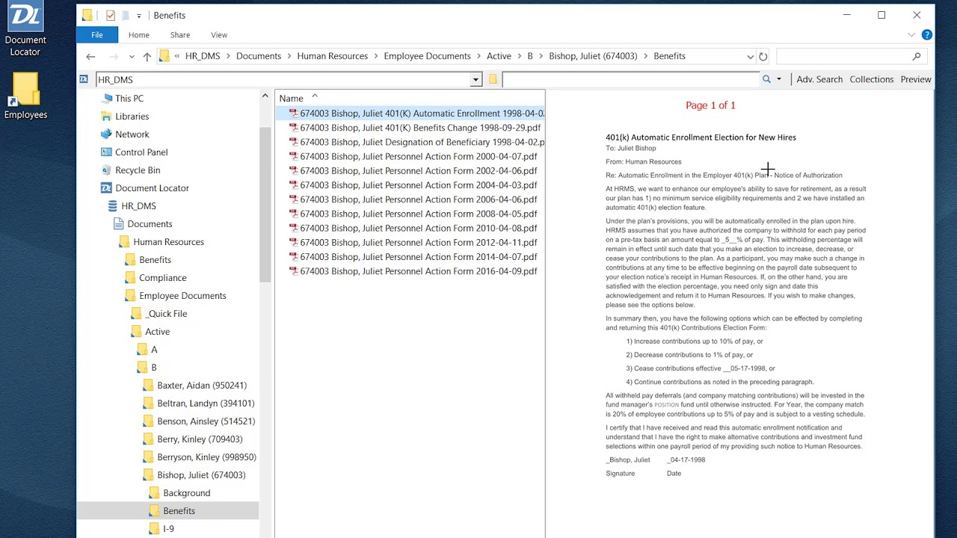Select Human Resources folder in the tree
The image size is (957, 538).
click(x=168, y=242)
